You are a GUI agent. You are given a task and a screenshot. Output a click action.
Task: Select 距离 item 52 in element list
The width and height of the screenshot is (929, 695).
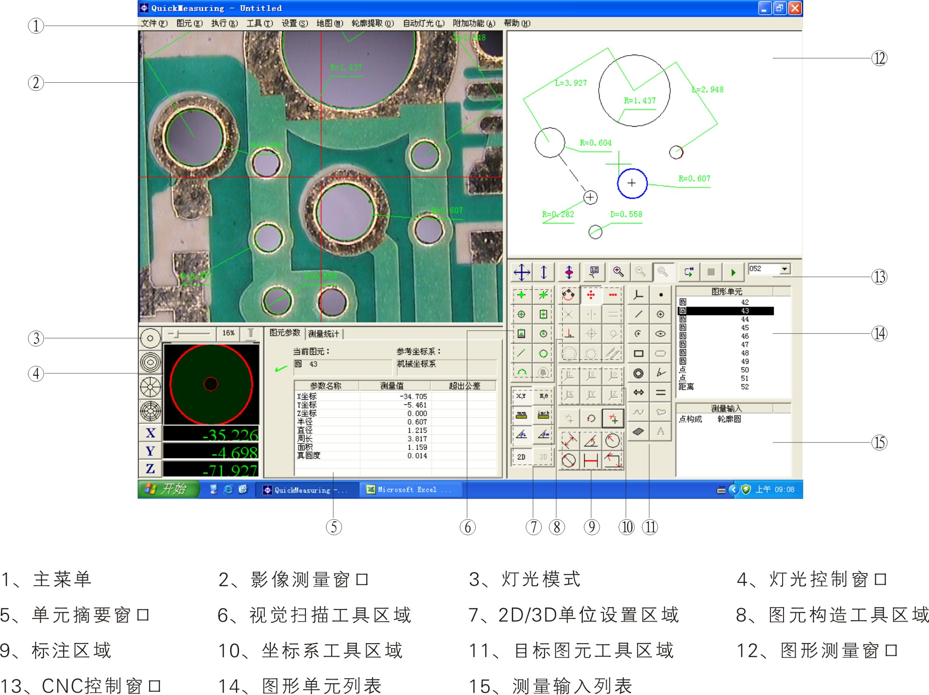tap(711, 387)
